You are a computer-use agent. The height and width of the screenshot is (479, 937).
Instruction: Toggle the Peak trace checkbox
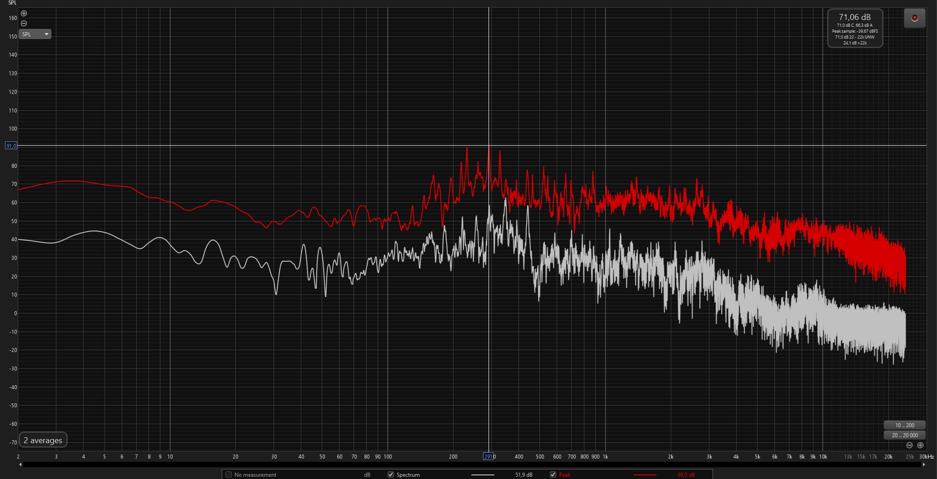coord(553,474)
